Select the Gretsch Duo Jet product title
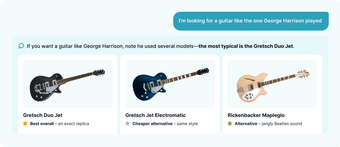 tap(43, 115)
